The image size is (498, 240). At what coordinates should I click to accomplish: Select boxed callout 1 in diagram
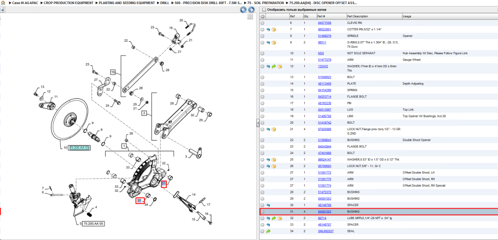124,147
